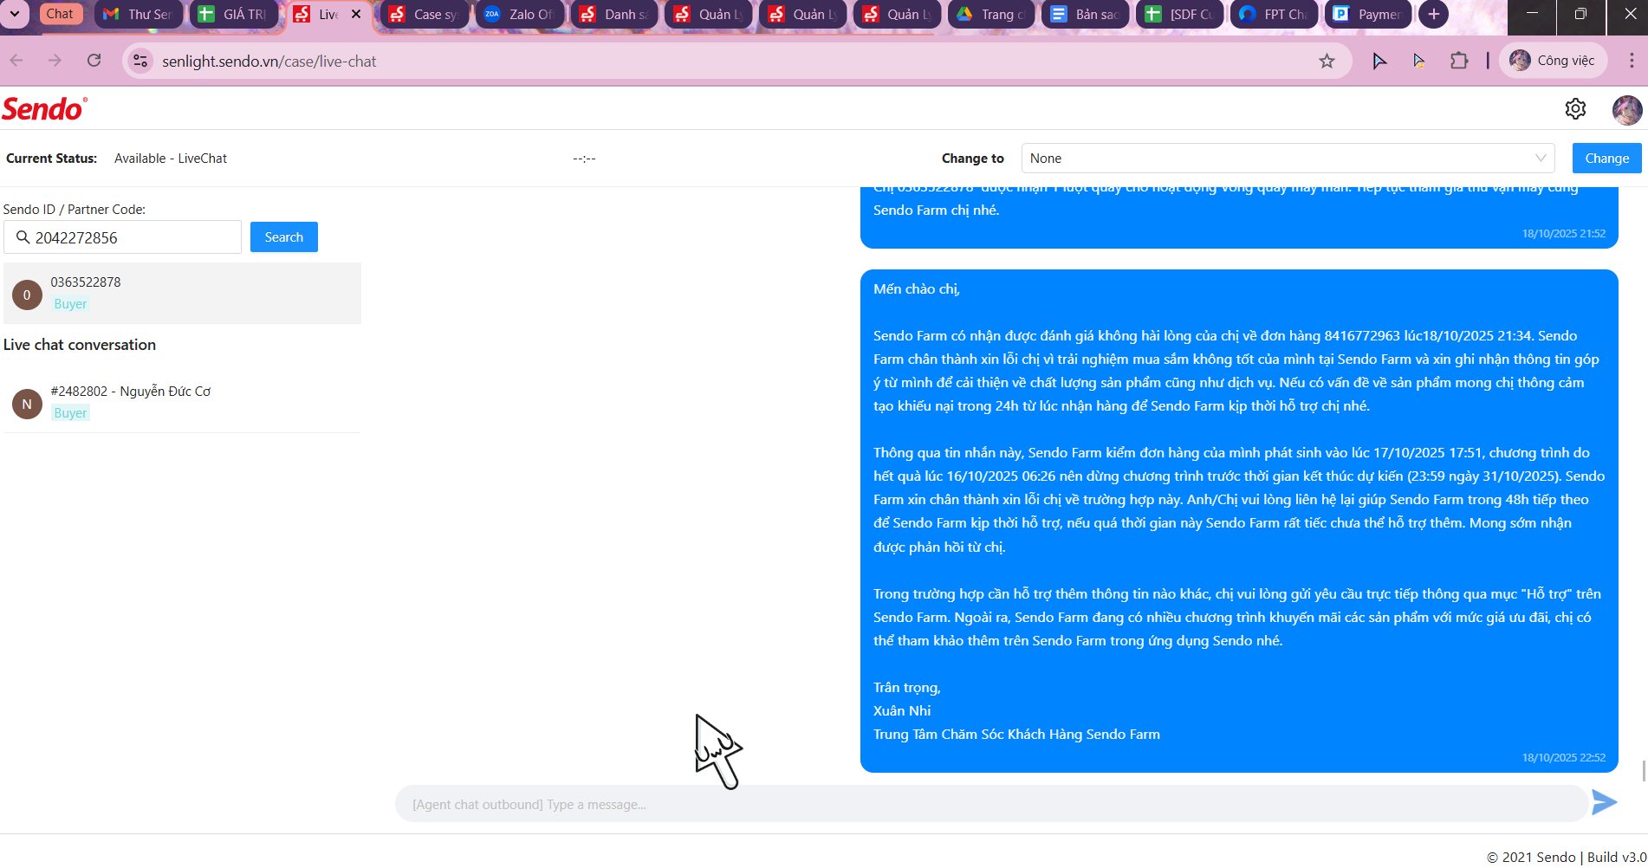The width and height of the screenshot is (1648, 868).
Task: Send the message with the arrow icon
Action: (x=1604, y=803)
